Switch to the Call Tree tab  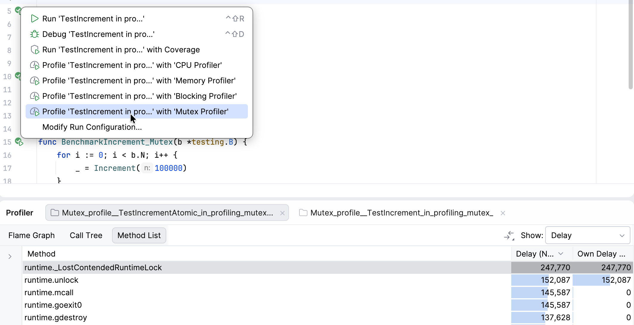click(86, 235)
